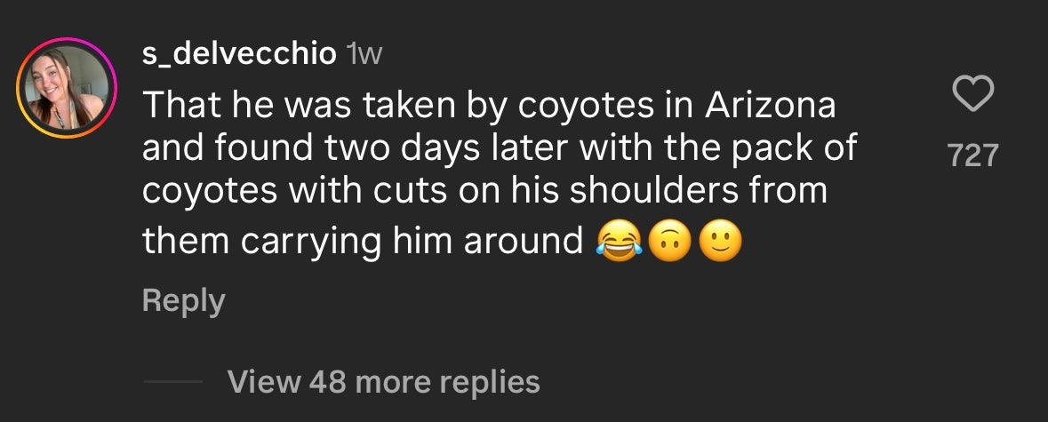The image size is (1048, 422).
Task: Click the upside-down face emoji
Action: [x=669, y=243]
